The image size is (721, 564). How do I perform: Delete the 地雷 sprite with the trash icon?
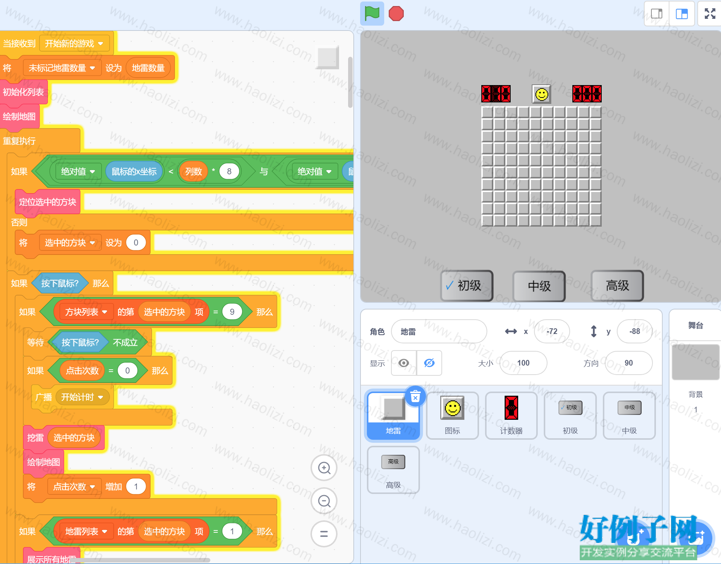415,396
